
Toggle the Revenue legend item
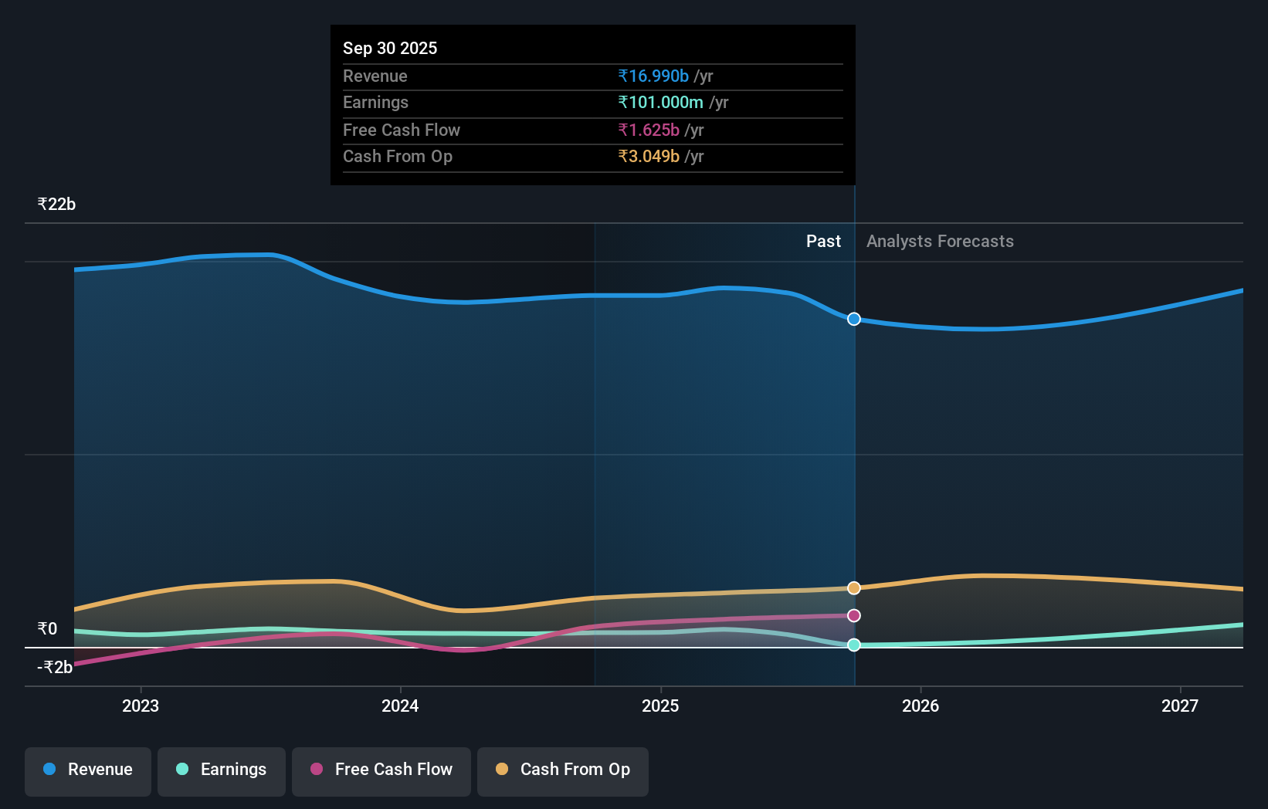(87, 770)
